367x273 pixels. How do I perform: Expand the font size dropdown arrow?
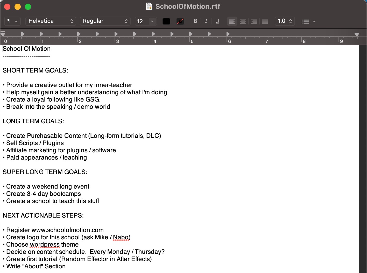[153, 21]
